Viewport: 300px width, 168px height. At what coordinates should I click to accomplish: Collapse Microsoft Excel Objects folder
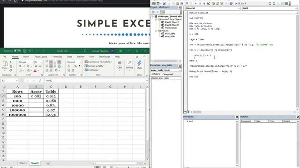click(156, 20)
